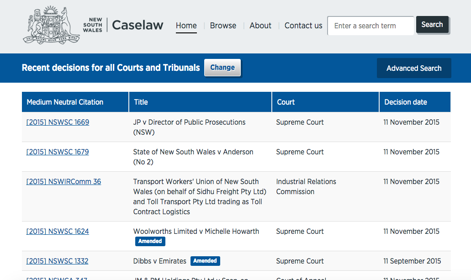Screen dimensions: 471x280
Task: Select Contact us in navigation
Action: click(x=303, y=26)
